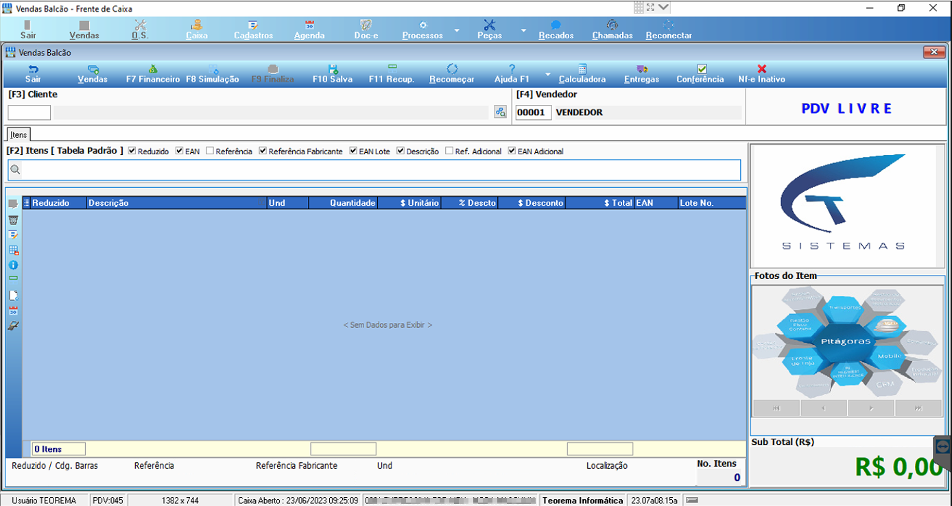This screenshot has width=952, height=506.
Task: Sort by the Descrição column header
Action: pyautogui.click(x=177, y=203)
